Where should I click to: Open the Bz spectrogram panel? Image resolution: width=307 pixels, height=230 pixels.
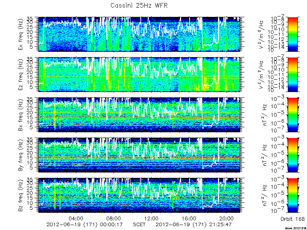139,195
